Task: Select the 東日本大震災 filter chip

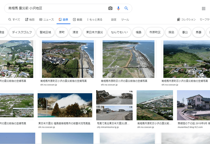Action: (x=95, y=32)
